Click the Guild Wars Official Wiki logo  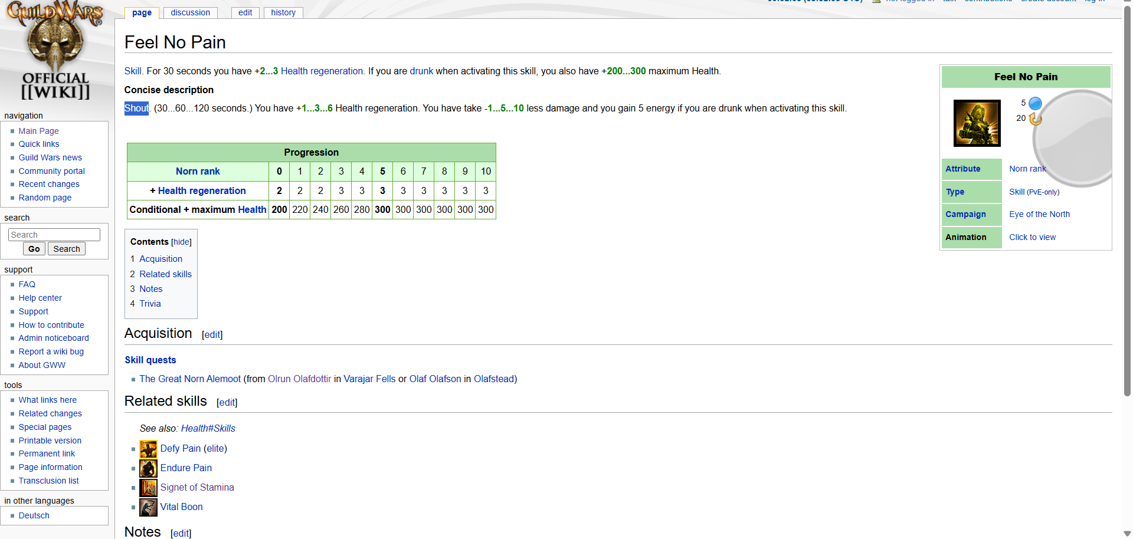(x=55, y=51)
